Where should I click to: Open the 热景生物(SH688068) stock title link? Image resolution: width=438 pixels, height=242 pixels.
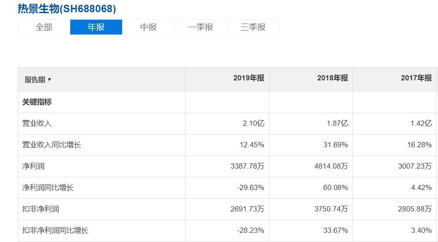pos(67,8)
